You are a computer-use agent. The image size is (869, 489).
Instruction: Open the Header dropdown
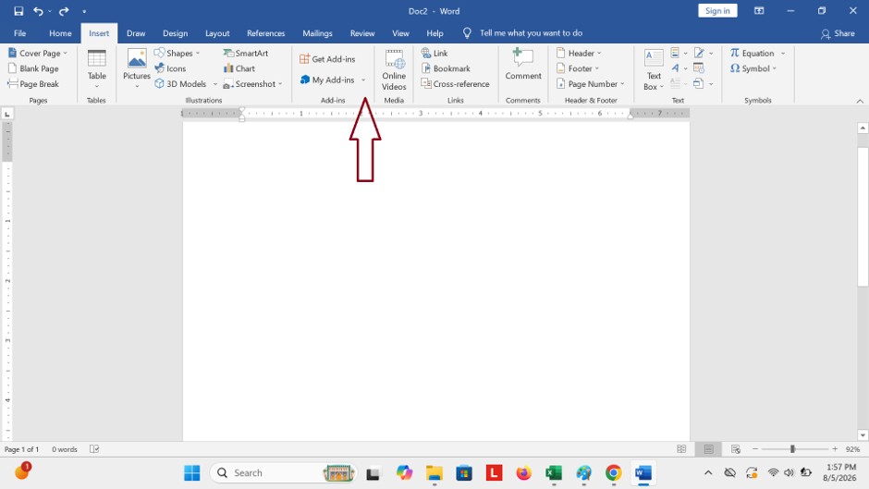pyautogui.click(x=579, y=54)
